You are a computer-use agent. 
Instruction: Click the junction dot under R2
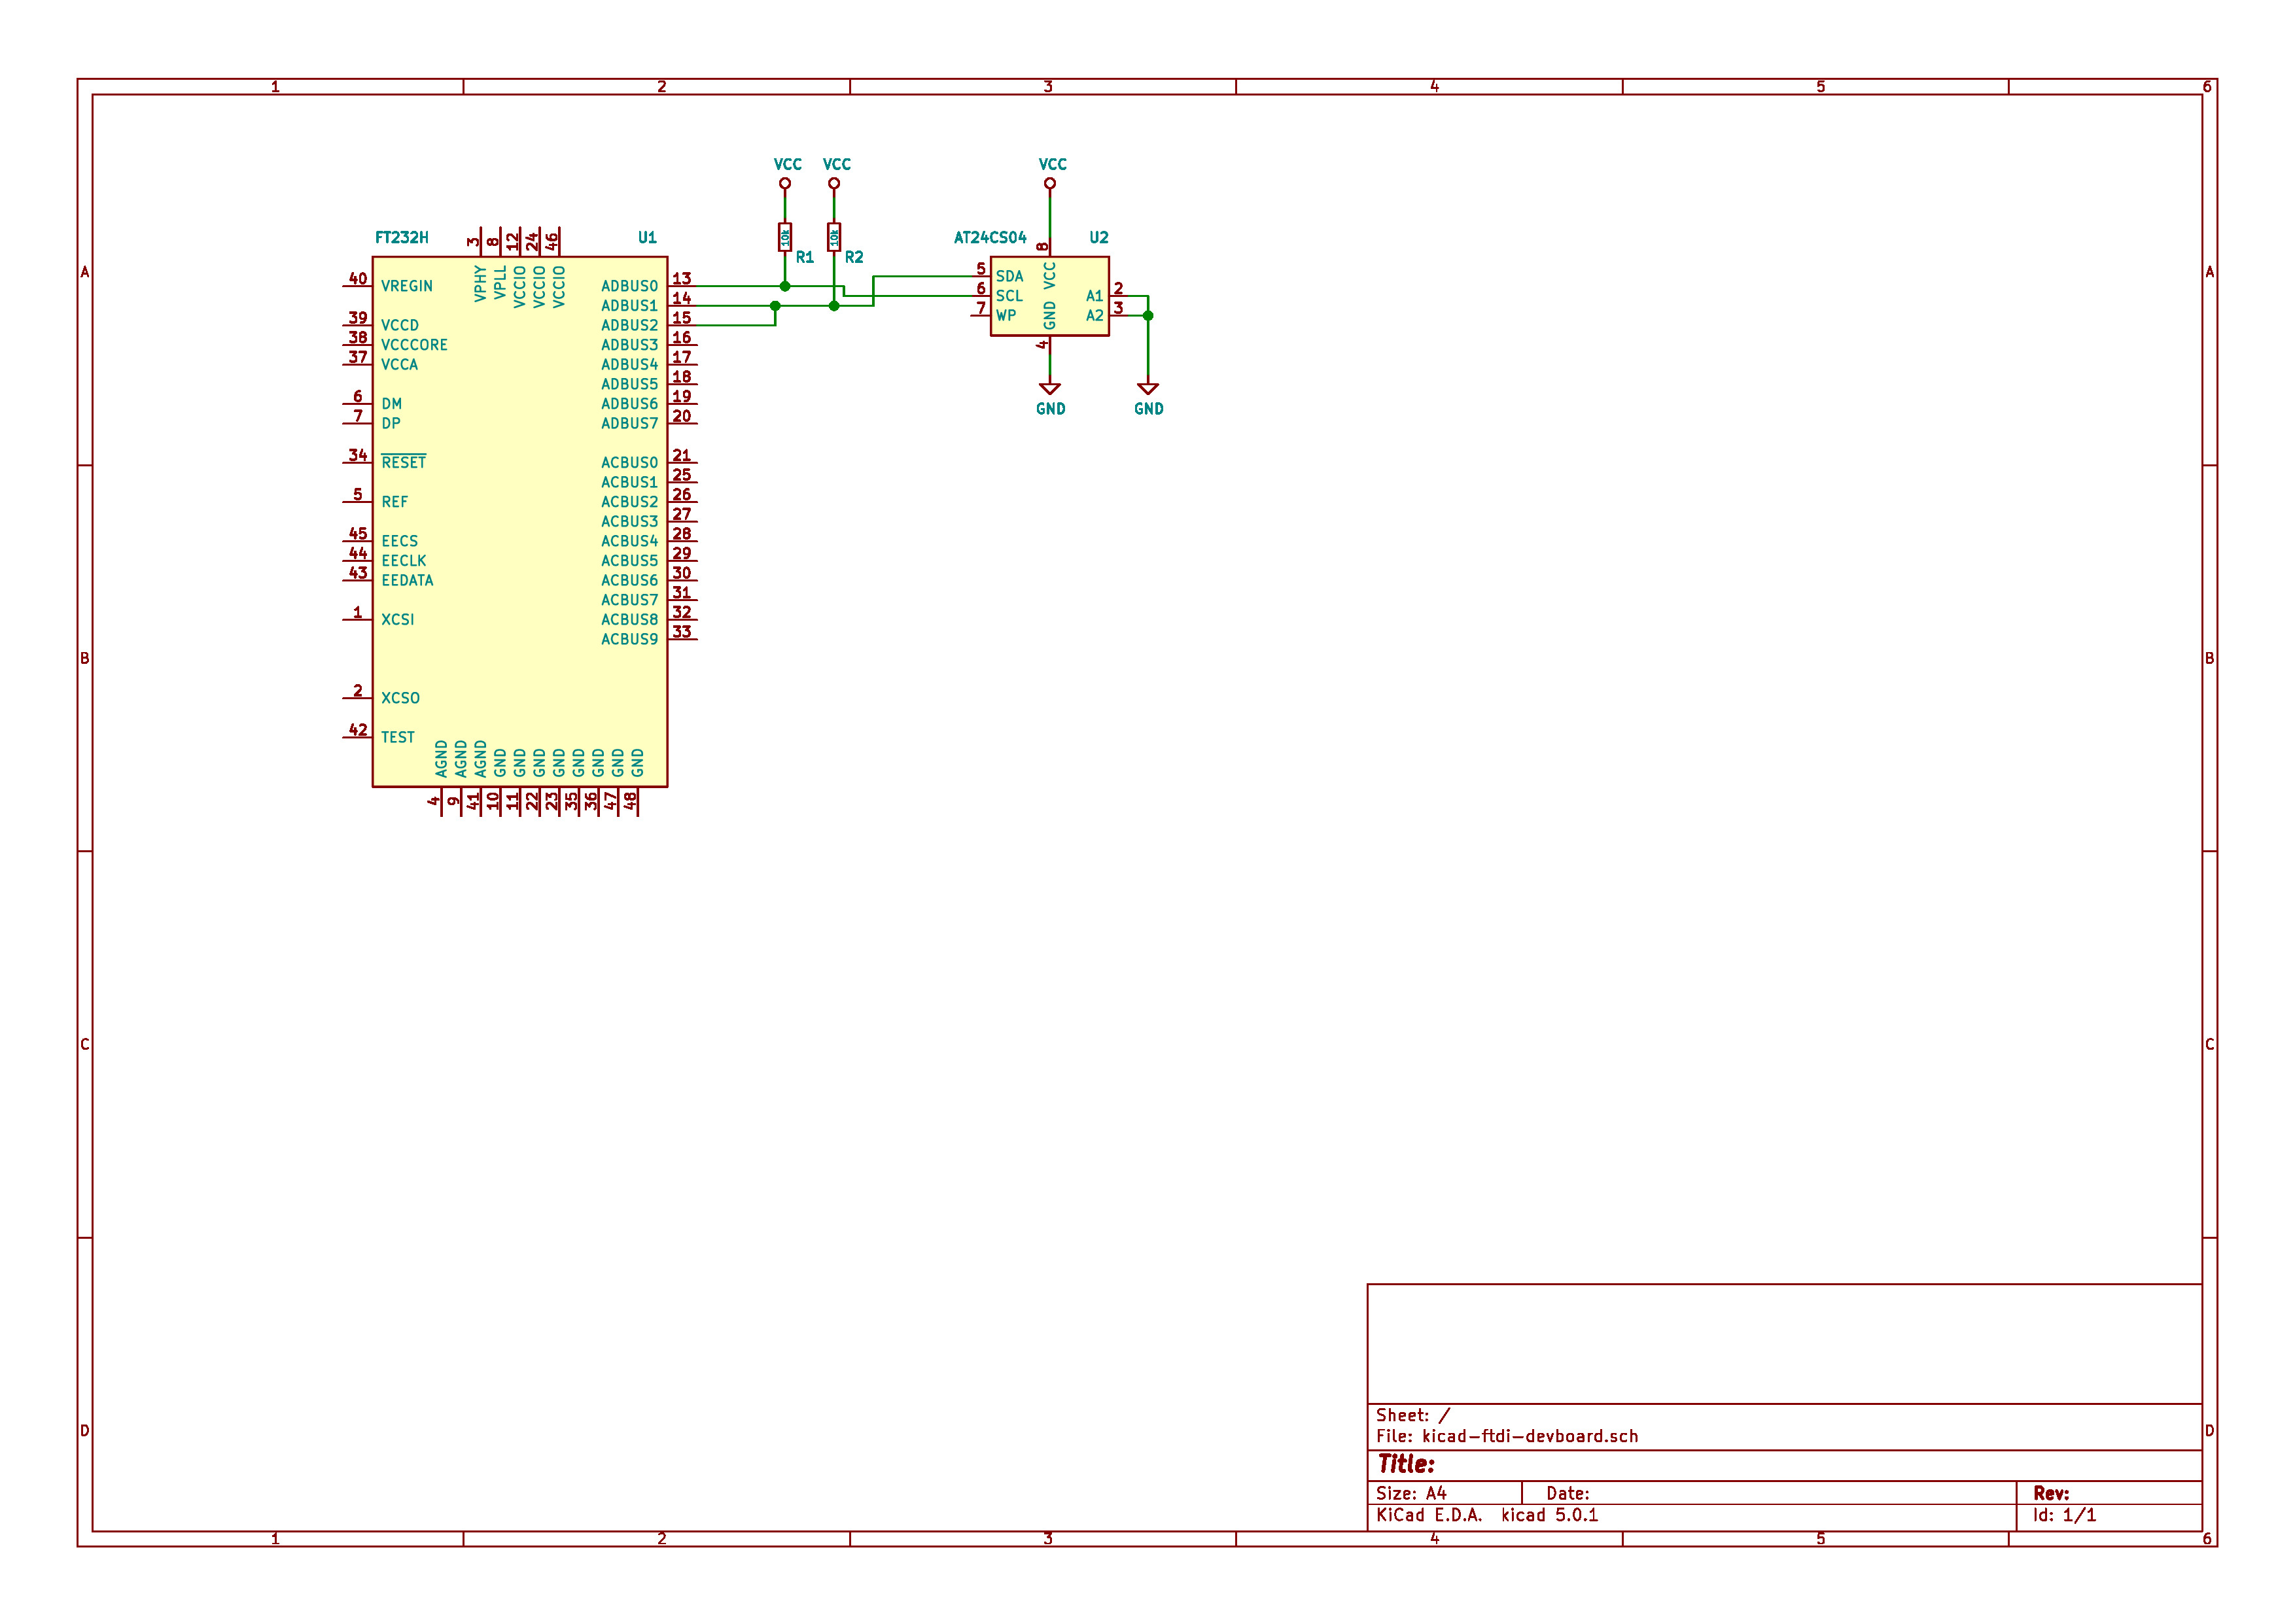(833, 306)
